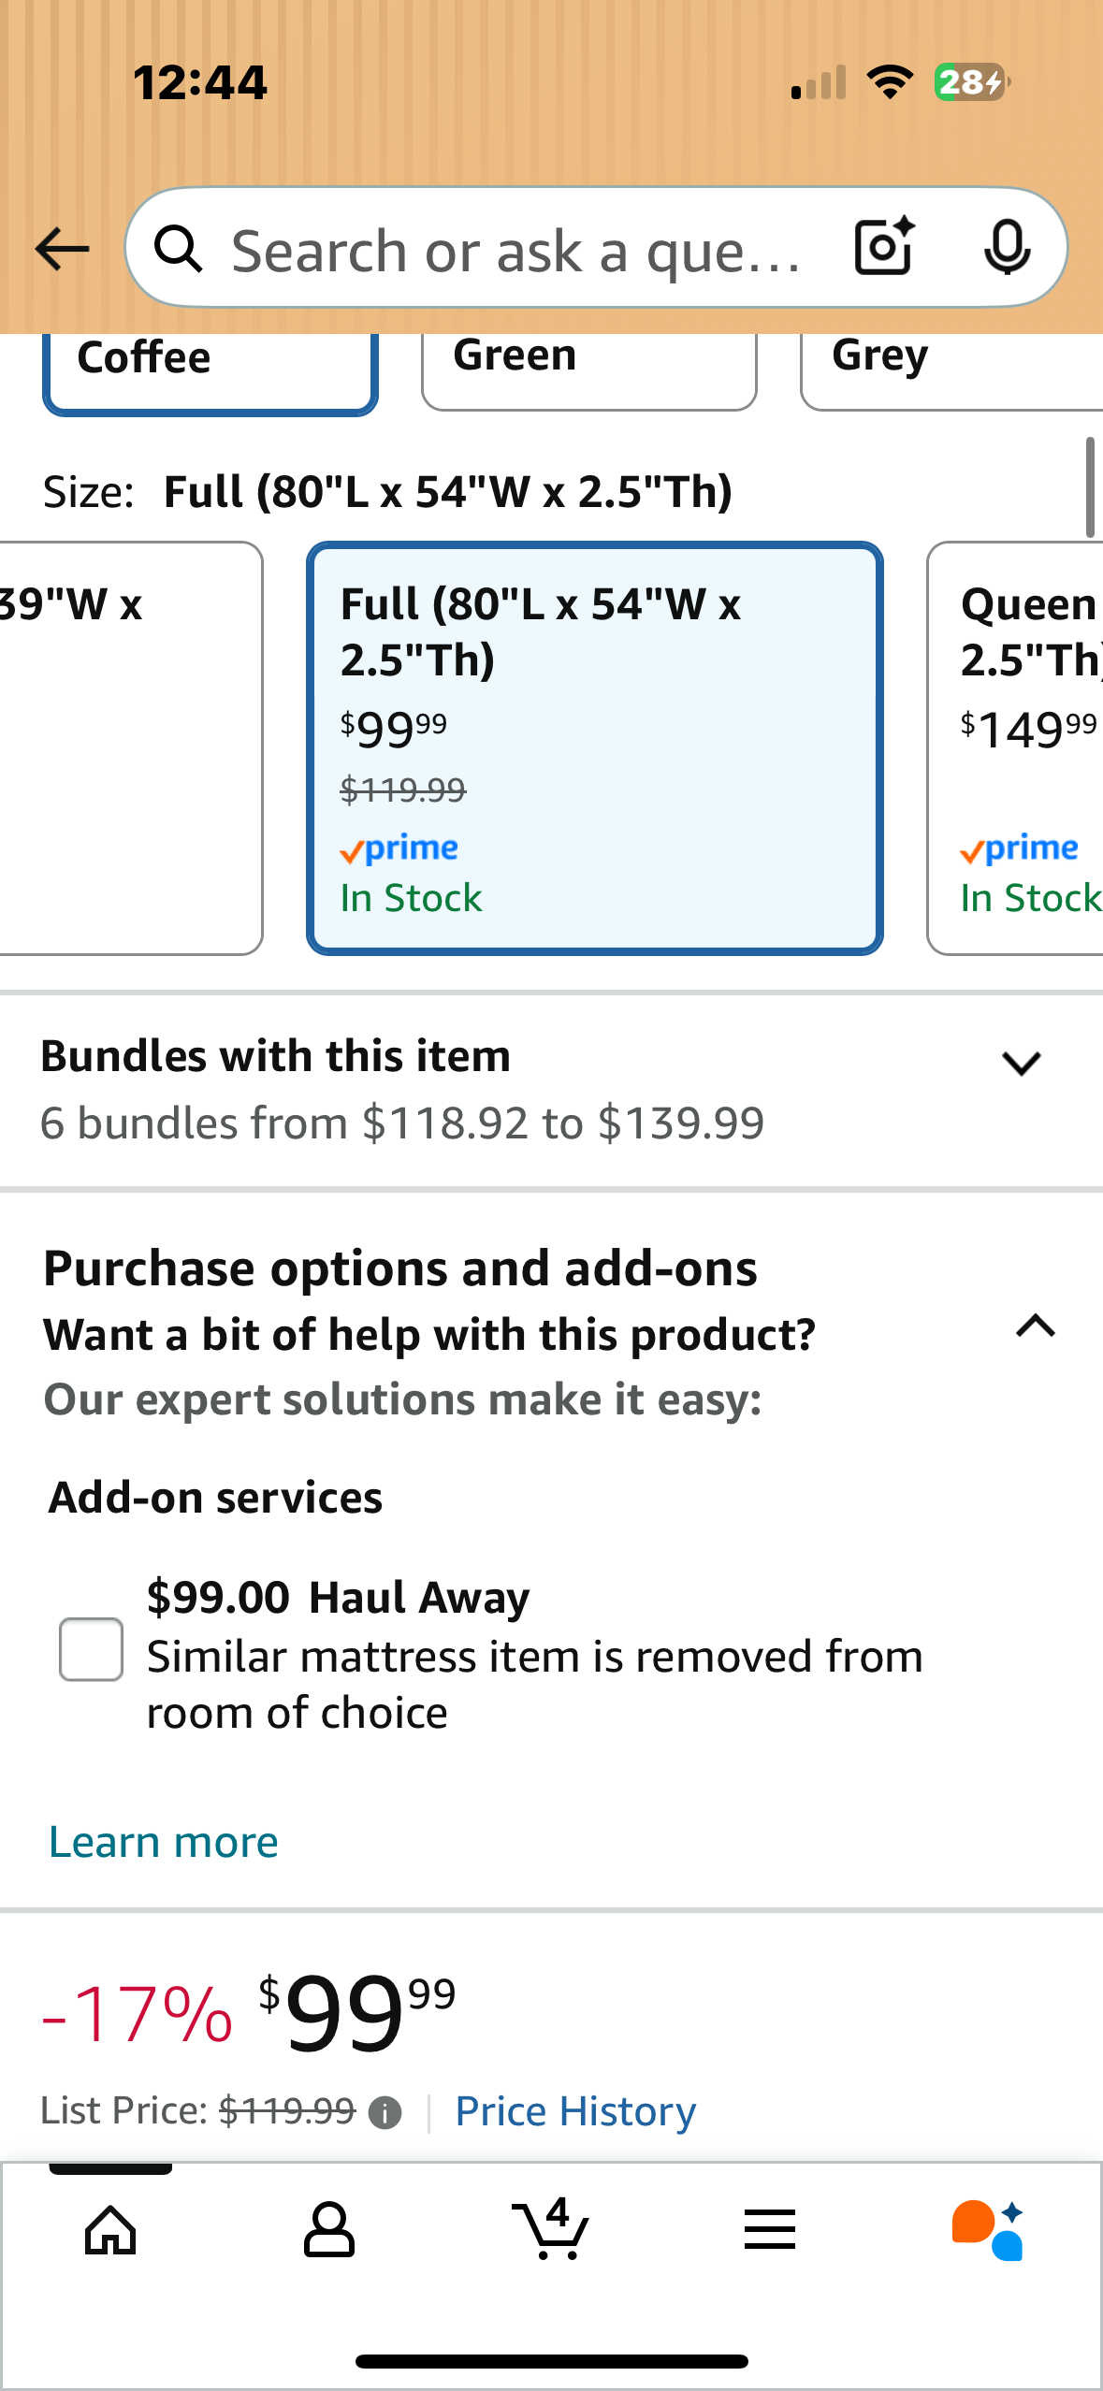View the Price History

(574, 2111)
